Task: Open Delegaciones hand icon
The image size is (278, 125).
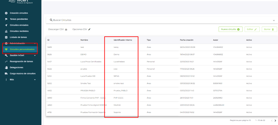Action: click(6, 67)
